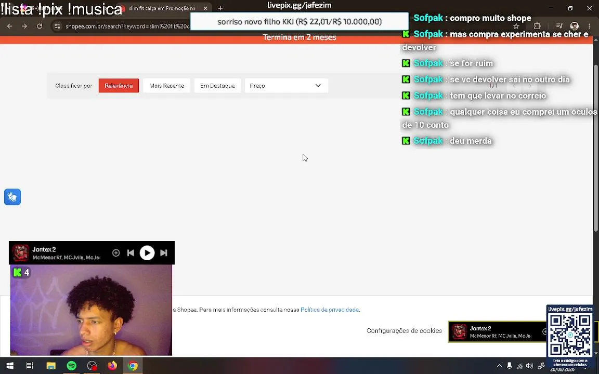599x374 pixels.
Task: Expand the Preço sorting dropdown
Action: [x=286, y=86]
